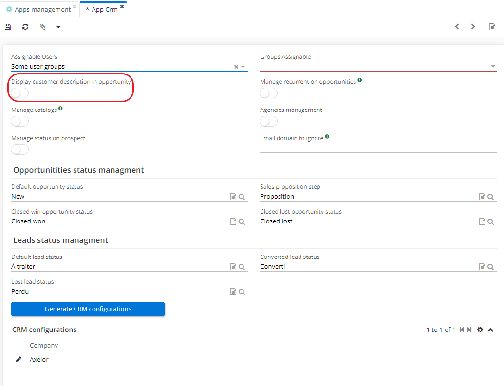Open CRM configurations settings gear
Screen dimensions: 504x386
pos(480,330)
